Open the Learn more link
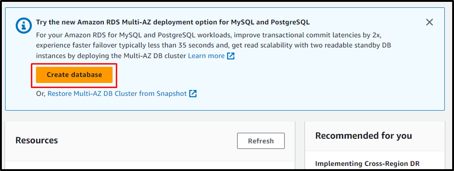The image size is (454, 171). 206,56
